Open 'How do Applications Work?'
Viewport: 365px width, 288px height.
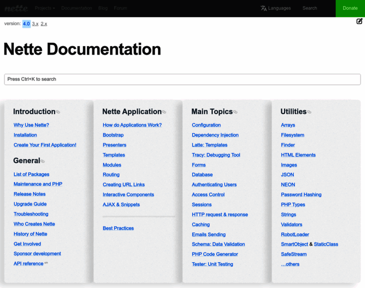132,125
